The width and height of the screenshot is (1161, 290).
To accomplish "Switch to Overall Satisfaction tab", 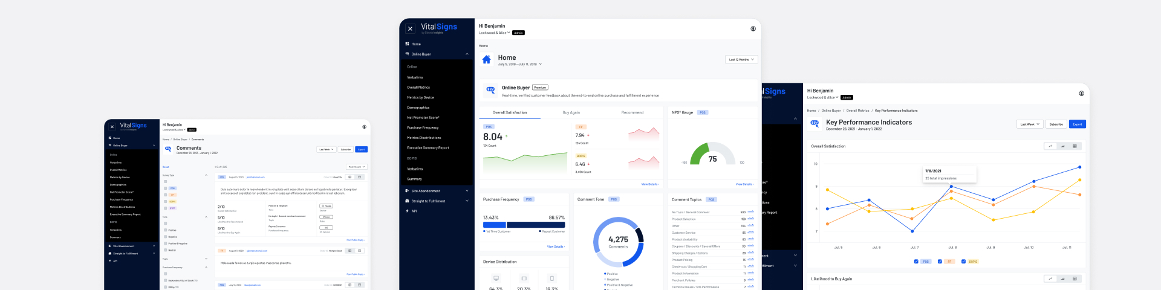I will (x=510, y=112).
